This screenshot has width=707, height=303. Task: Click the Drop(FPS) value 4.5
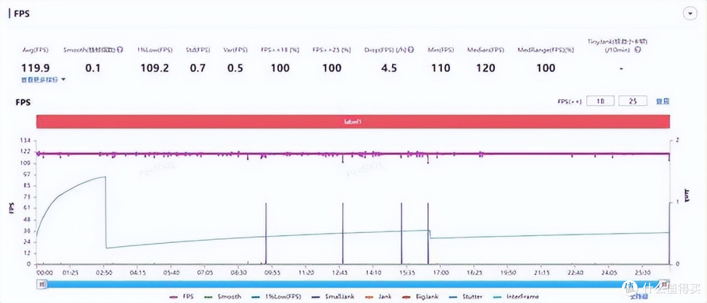389,69
